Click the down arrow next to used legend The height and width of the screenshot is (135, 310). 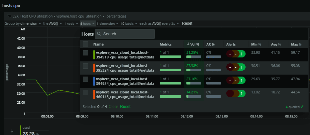(12, 131)
